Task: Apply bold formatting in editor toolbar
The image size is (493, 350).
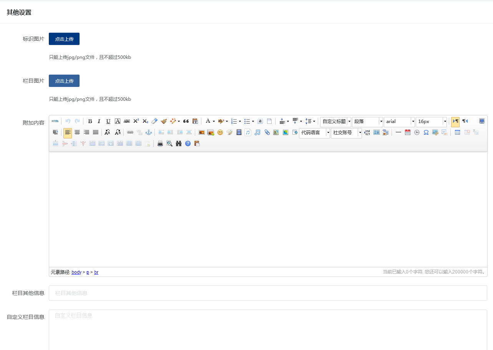Action: (90, 121)
